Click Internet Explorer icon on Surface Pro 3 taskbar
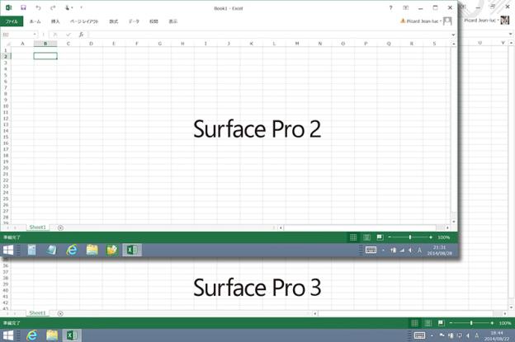The image size is (515, 342). 32,335
